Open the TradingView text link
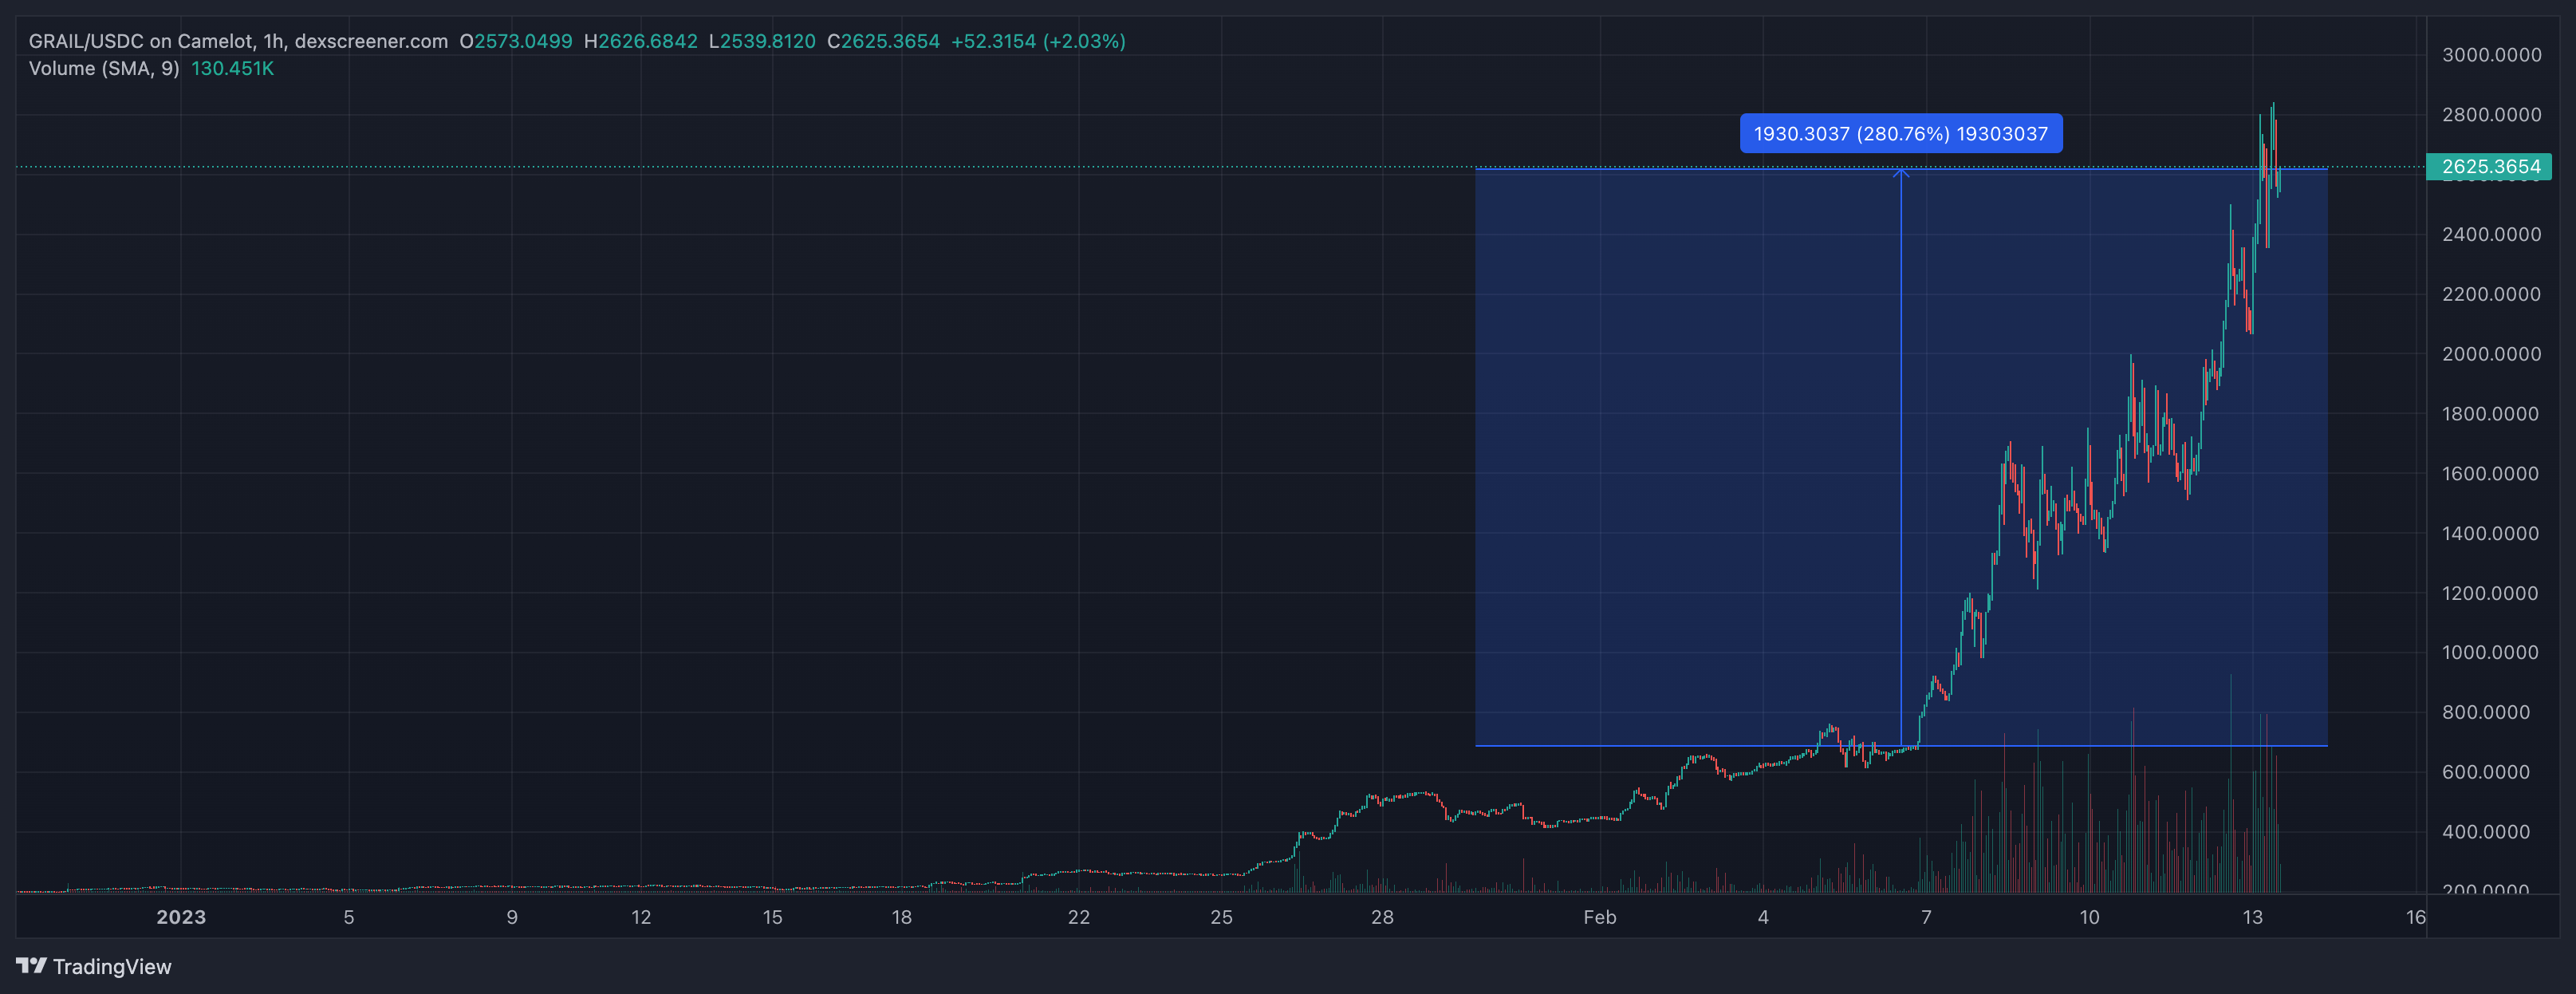Image resolution: width=2576 pixels, height=994 pixels. pos(112,966)
